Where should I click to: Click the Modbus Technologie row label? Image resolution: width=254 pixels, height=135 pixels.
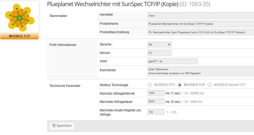[114, 85]
